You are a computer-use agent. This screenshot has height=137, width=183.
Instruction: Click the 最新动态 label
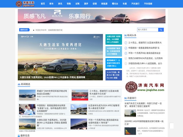24,30
